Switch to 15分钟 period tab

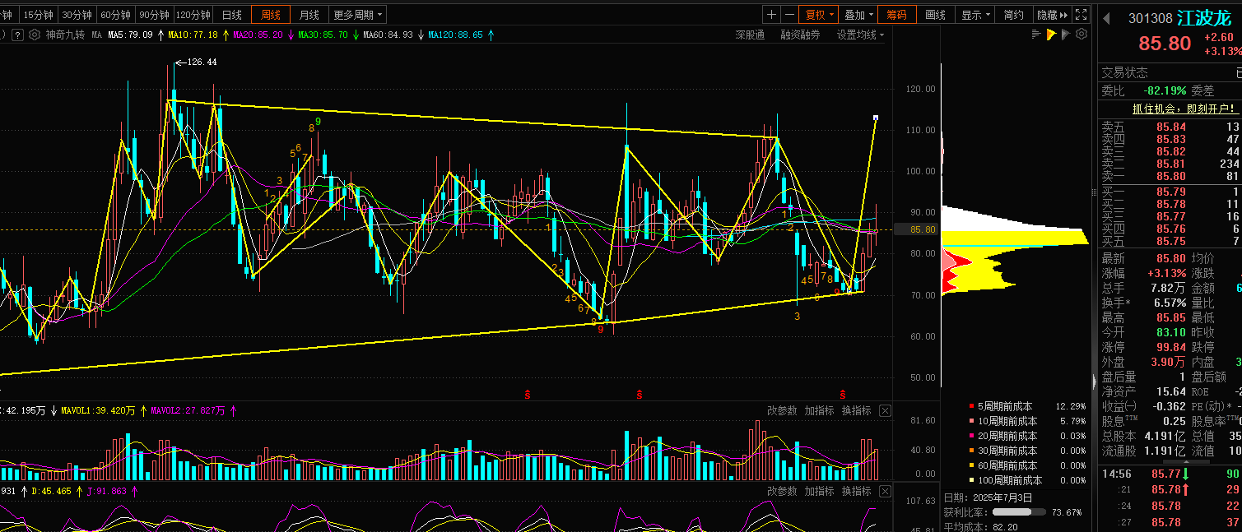(x=38, y=15)
